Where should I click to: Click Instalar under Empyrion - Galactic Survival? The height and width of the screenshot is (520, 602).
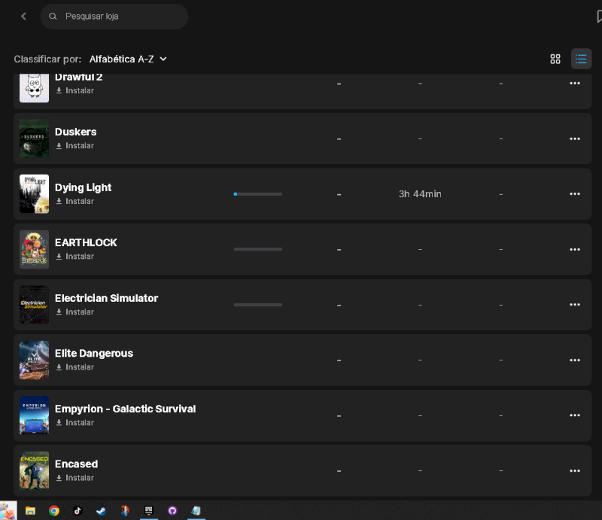pyautogui.click(x=74, y=422)
